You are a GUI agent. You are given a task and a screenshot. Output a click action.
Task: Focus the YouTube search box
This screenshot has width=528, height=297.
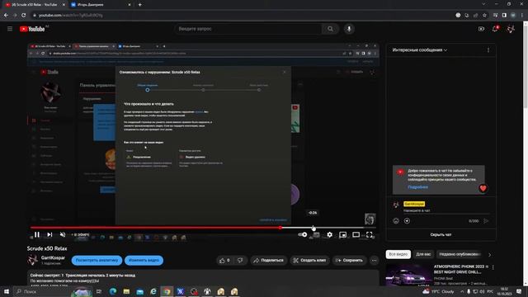tap(248, 29)
